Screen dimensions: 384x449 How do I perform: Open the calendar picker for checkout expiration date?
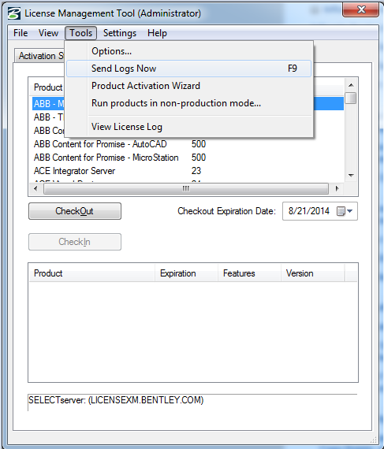(x=345, y=211)
